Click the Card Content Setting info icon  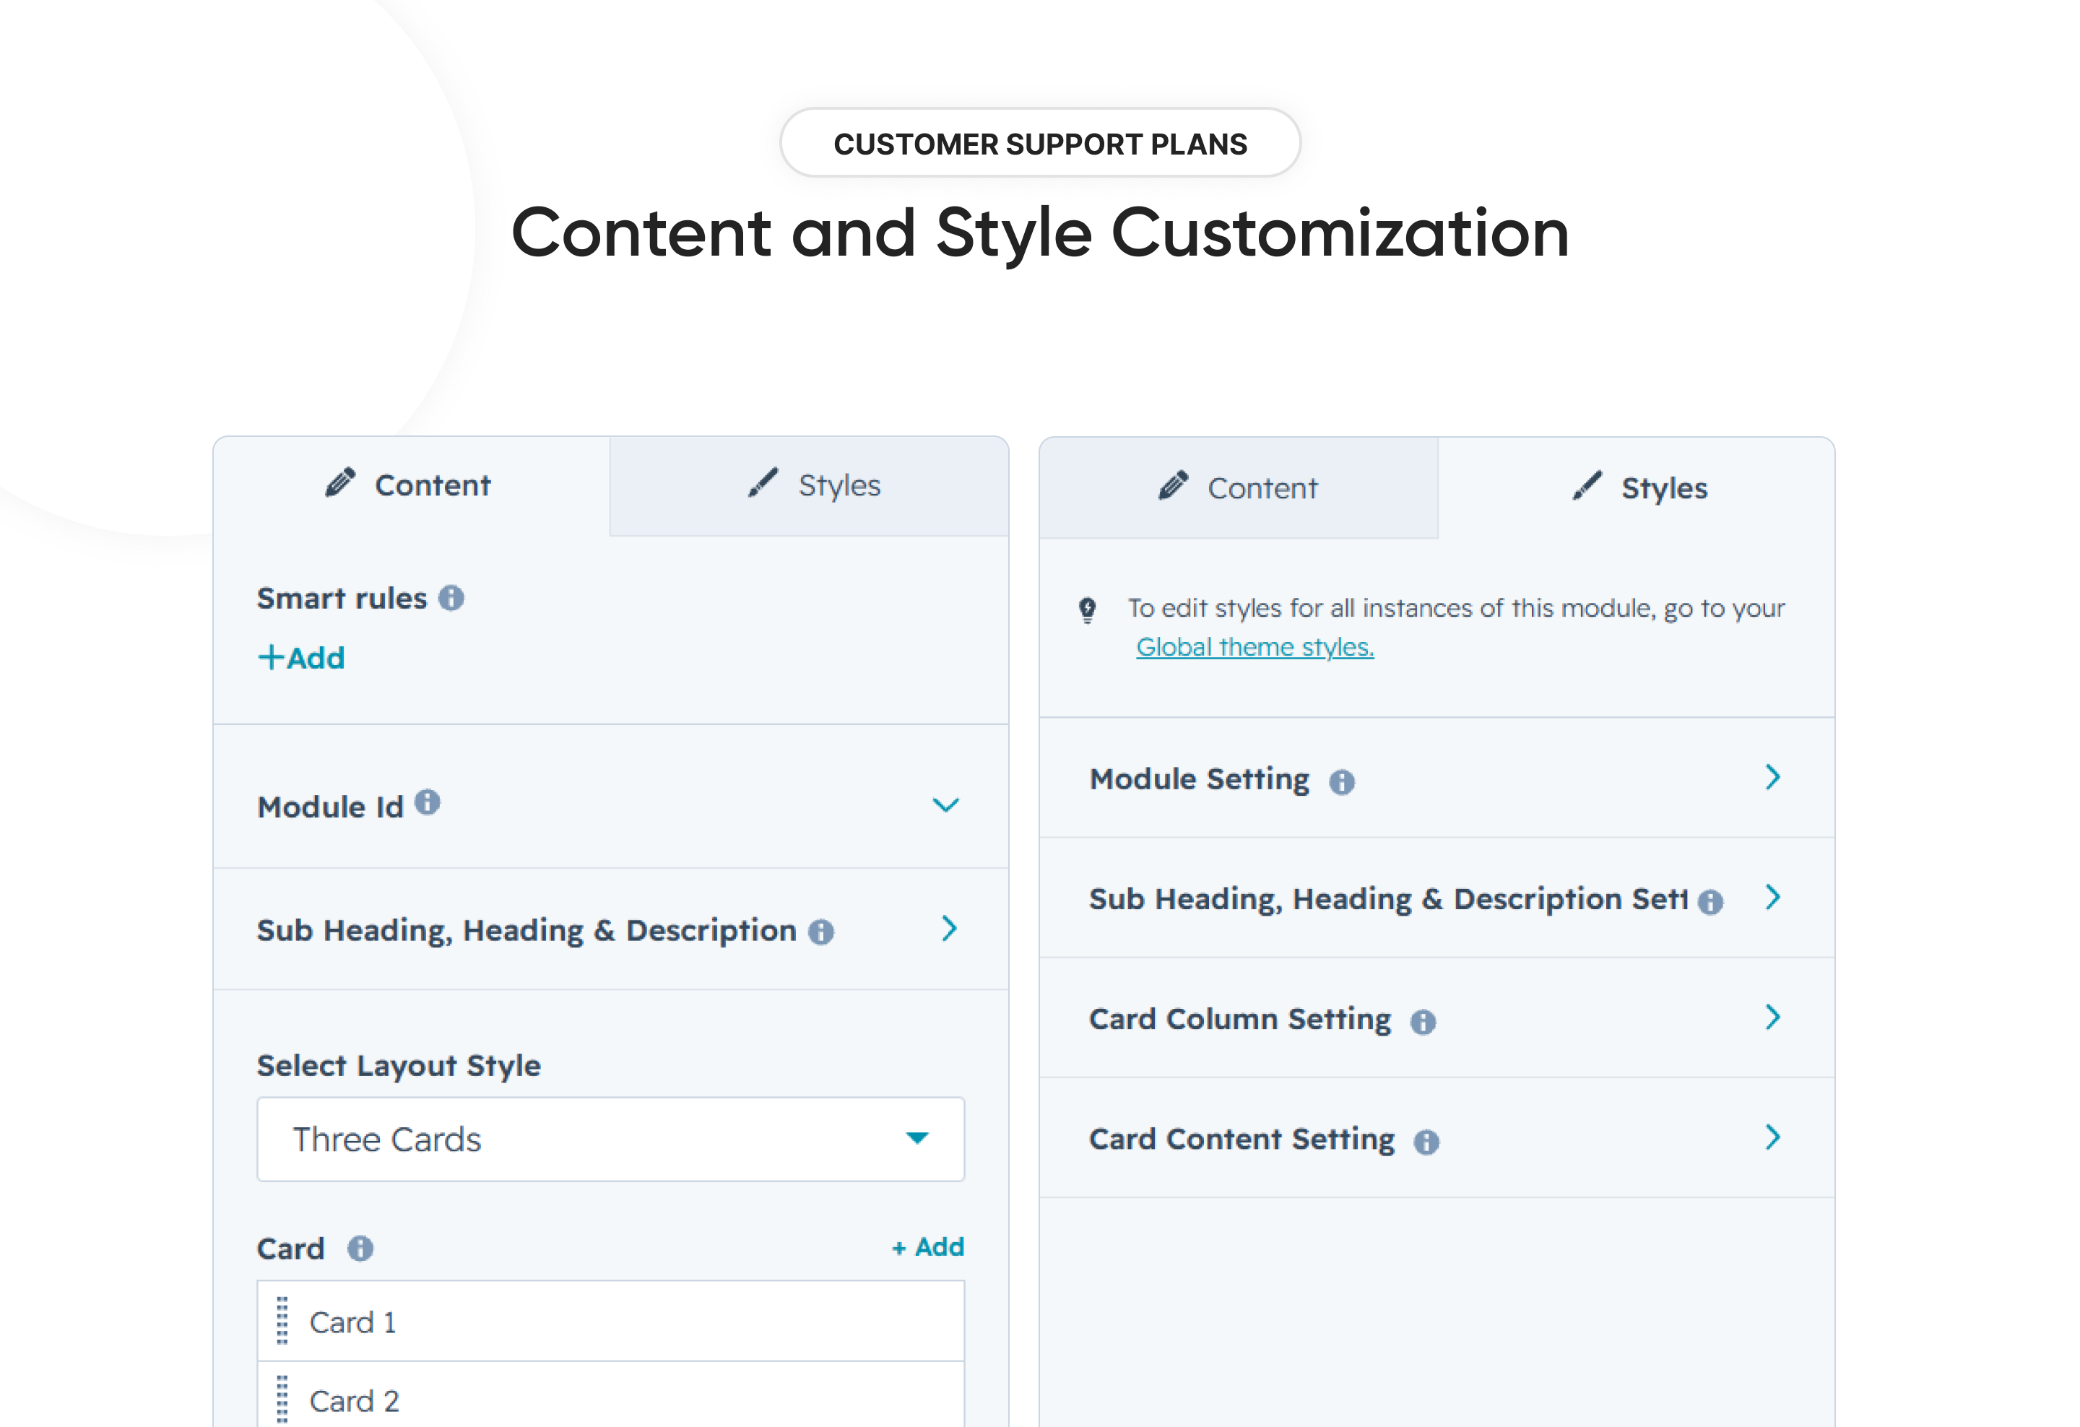point(1426,1142)
